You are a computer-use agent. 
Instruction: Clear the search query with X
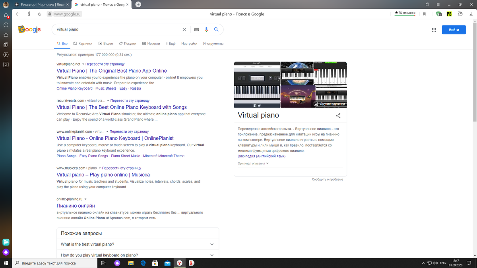184,29
